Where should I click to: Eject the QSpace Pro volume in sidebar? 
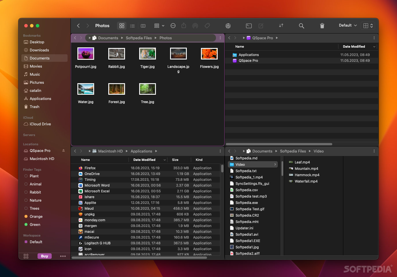64,150
